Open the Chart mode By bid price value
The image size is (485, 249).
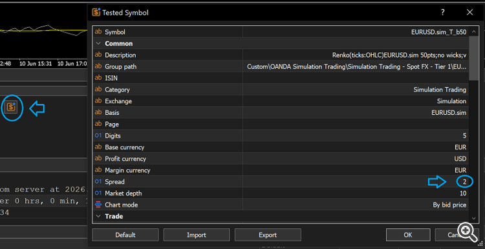[x=449, y=205]
